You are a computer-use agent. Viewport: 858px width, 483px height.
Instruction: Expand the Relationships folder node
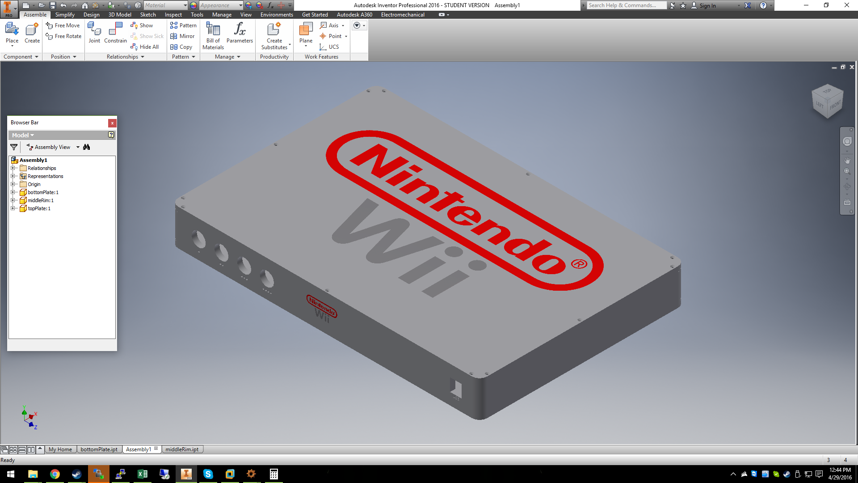pyautogui.click(x=13, y=168)
